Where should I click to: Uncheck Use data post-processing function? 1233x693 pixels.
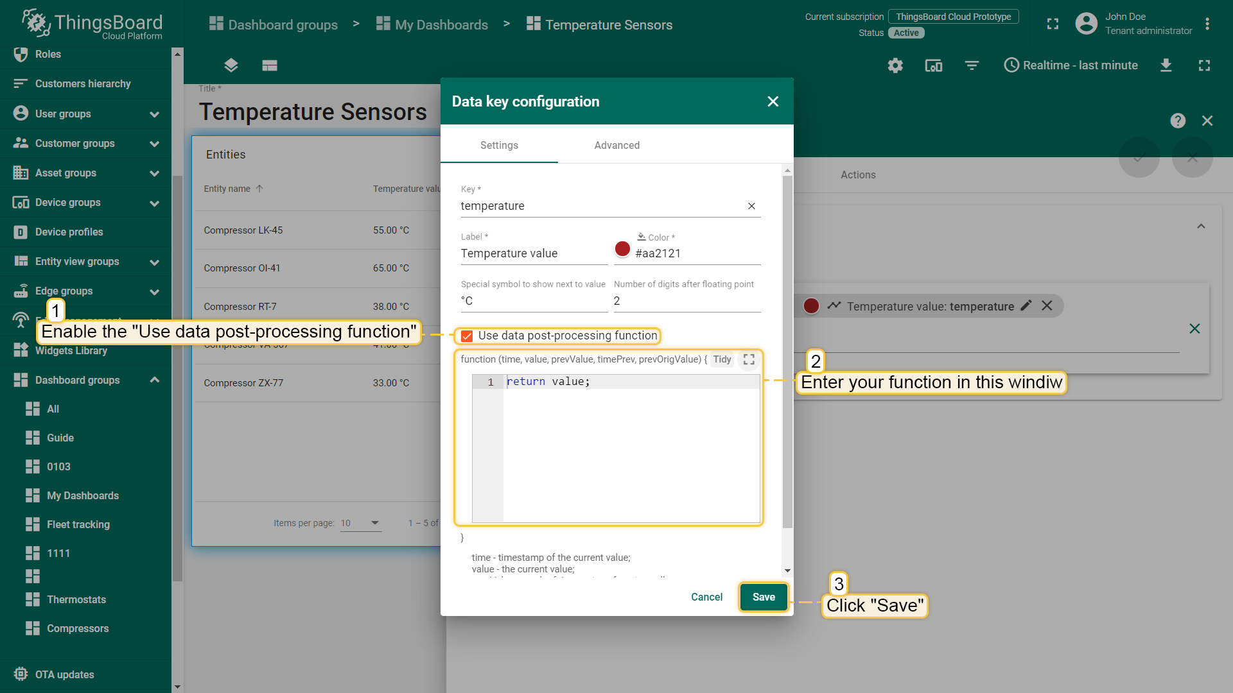tap(467, 336)
